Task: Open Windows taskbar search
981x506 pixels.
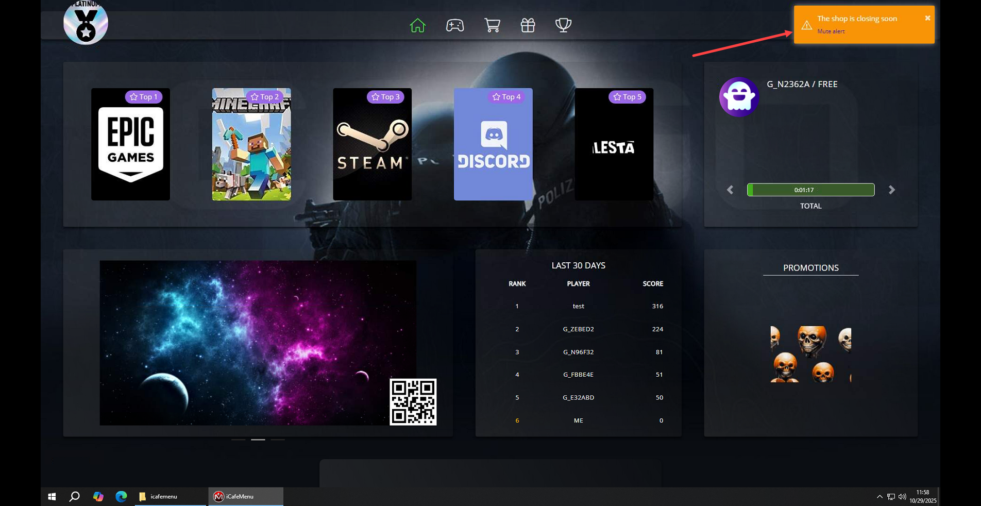Action: point(75,497)
